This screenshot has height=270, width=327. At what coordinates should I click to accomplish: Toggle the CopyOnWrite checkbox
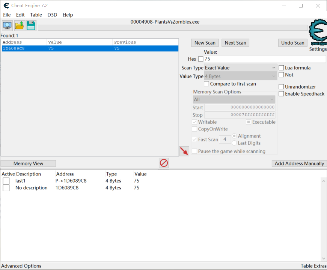[x=194, y=129]
